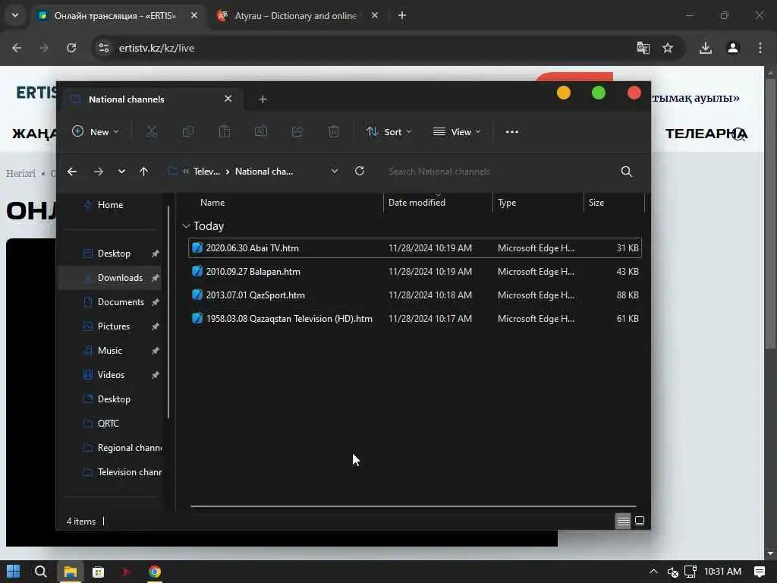The image size is (777, 583).
Task: Click Chrome icon in taskbar
Action: [155, 572]
